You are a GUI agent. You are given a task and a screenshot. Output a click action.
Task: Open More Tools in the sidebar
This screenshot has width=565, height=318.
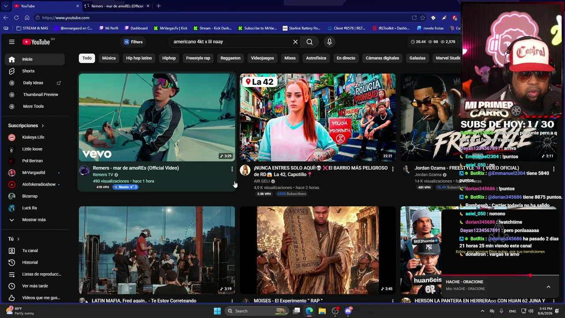(x=34, y=106)
